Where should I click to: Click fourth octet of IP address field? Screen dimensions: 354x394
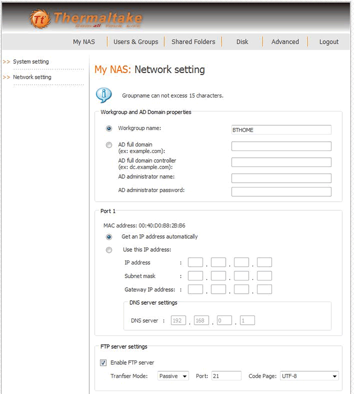pyautogui.click(x=264, y=262)
